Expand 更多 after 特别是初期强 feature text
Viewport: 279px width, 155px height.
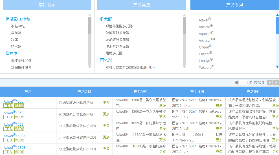pyautogui.click(x=275, y=152)
